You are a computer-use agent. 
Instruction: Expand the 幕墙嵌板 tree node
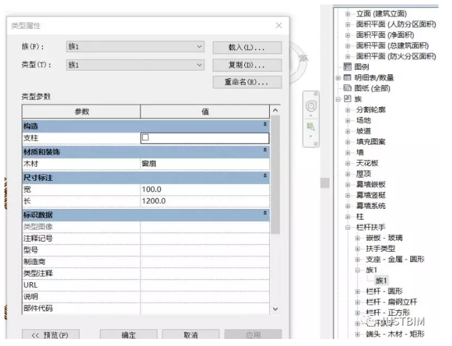pos(347,185)
